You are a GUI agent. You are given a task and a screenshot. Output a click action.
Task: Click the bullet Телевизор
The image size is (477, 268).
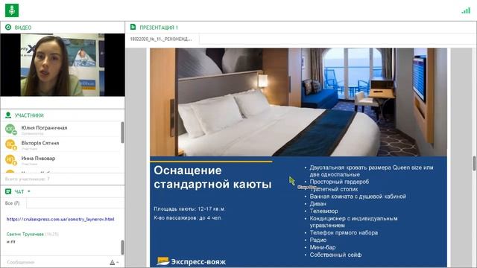[323, 211]
